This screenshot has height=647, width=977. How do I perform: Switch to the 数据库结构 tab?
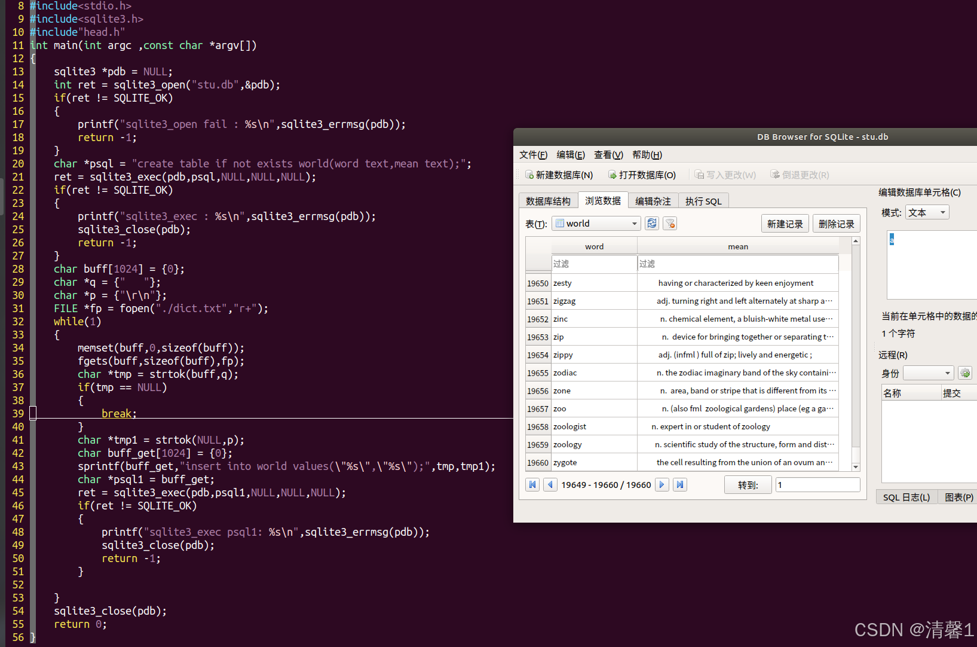click(548, 201)
